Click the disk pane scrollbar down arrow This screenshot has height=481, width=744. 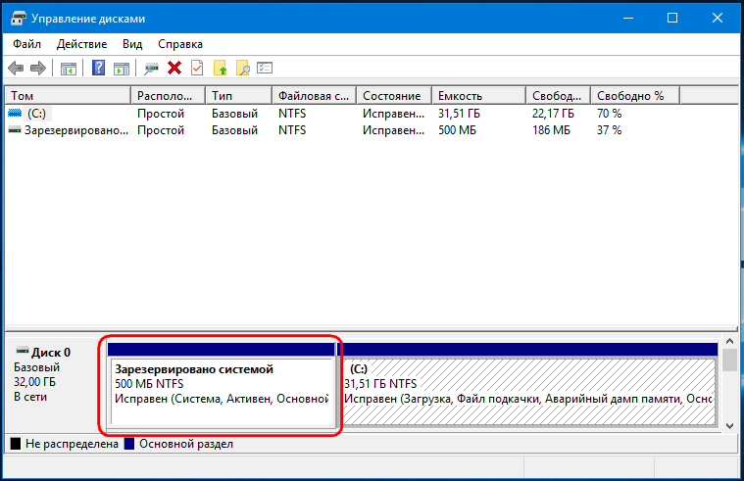(x=729, y=425)
